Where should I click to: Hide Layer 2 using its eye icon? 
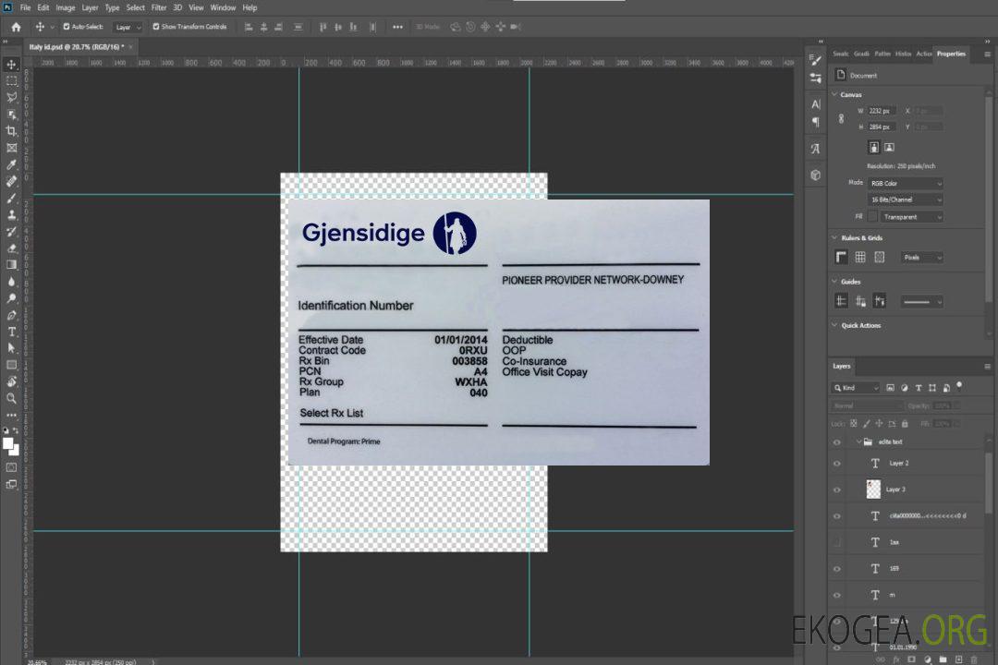tap(837, 463)
